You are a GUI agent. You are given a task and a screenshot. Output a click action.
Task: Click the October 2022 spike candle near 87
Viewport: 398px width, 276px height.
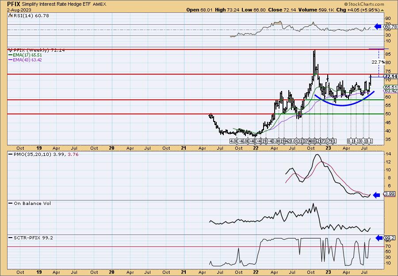(314, 62)
